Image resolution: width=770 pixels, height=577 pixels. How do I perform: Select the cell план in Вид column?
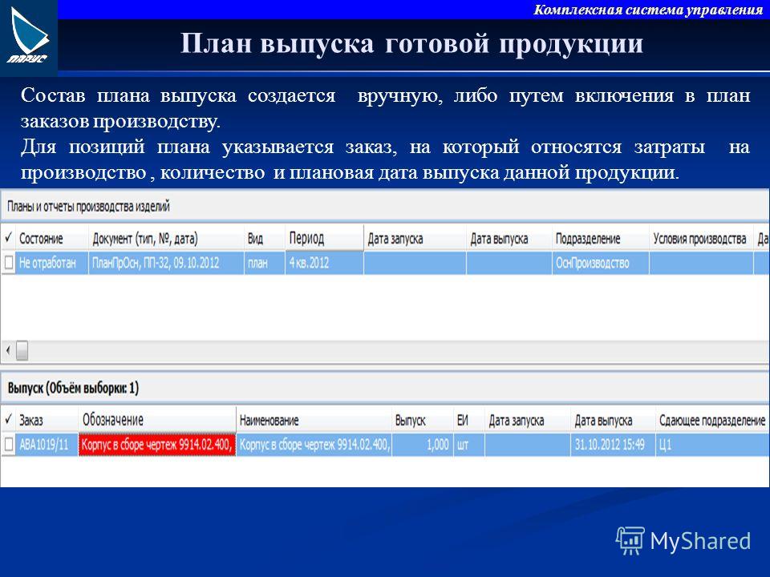coord(264,263)
